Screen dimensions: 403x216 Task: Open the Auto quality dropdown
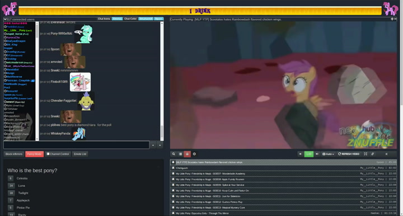(328, 154)
